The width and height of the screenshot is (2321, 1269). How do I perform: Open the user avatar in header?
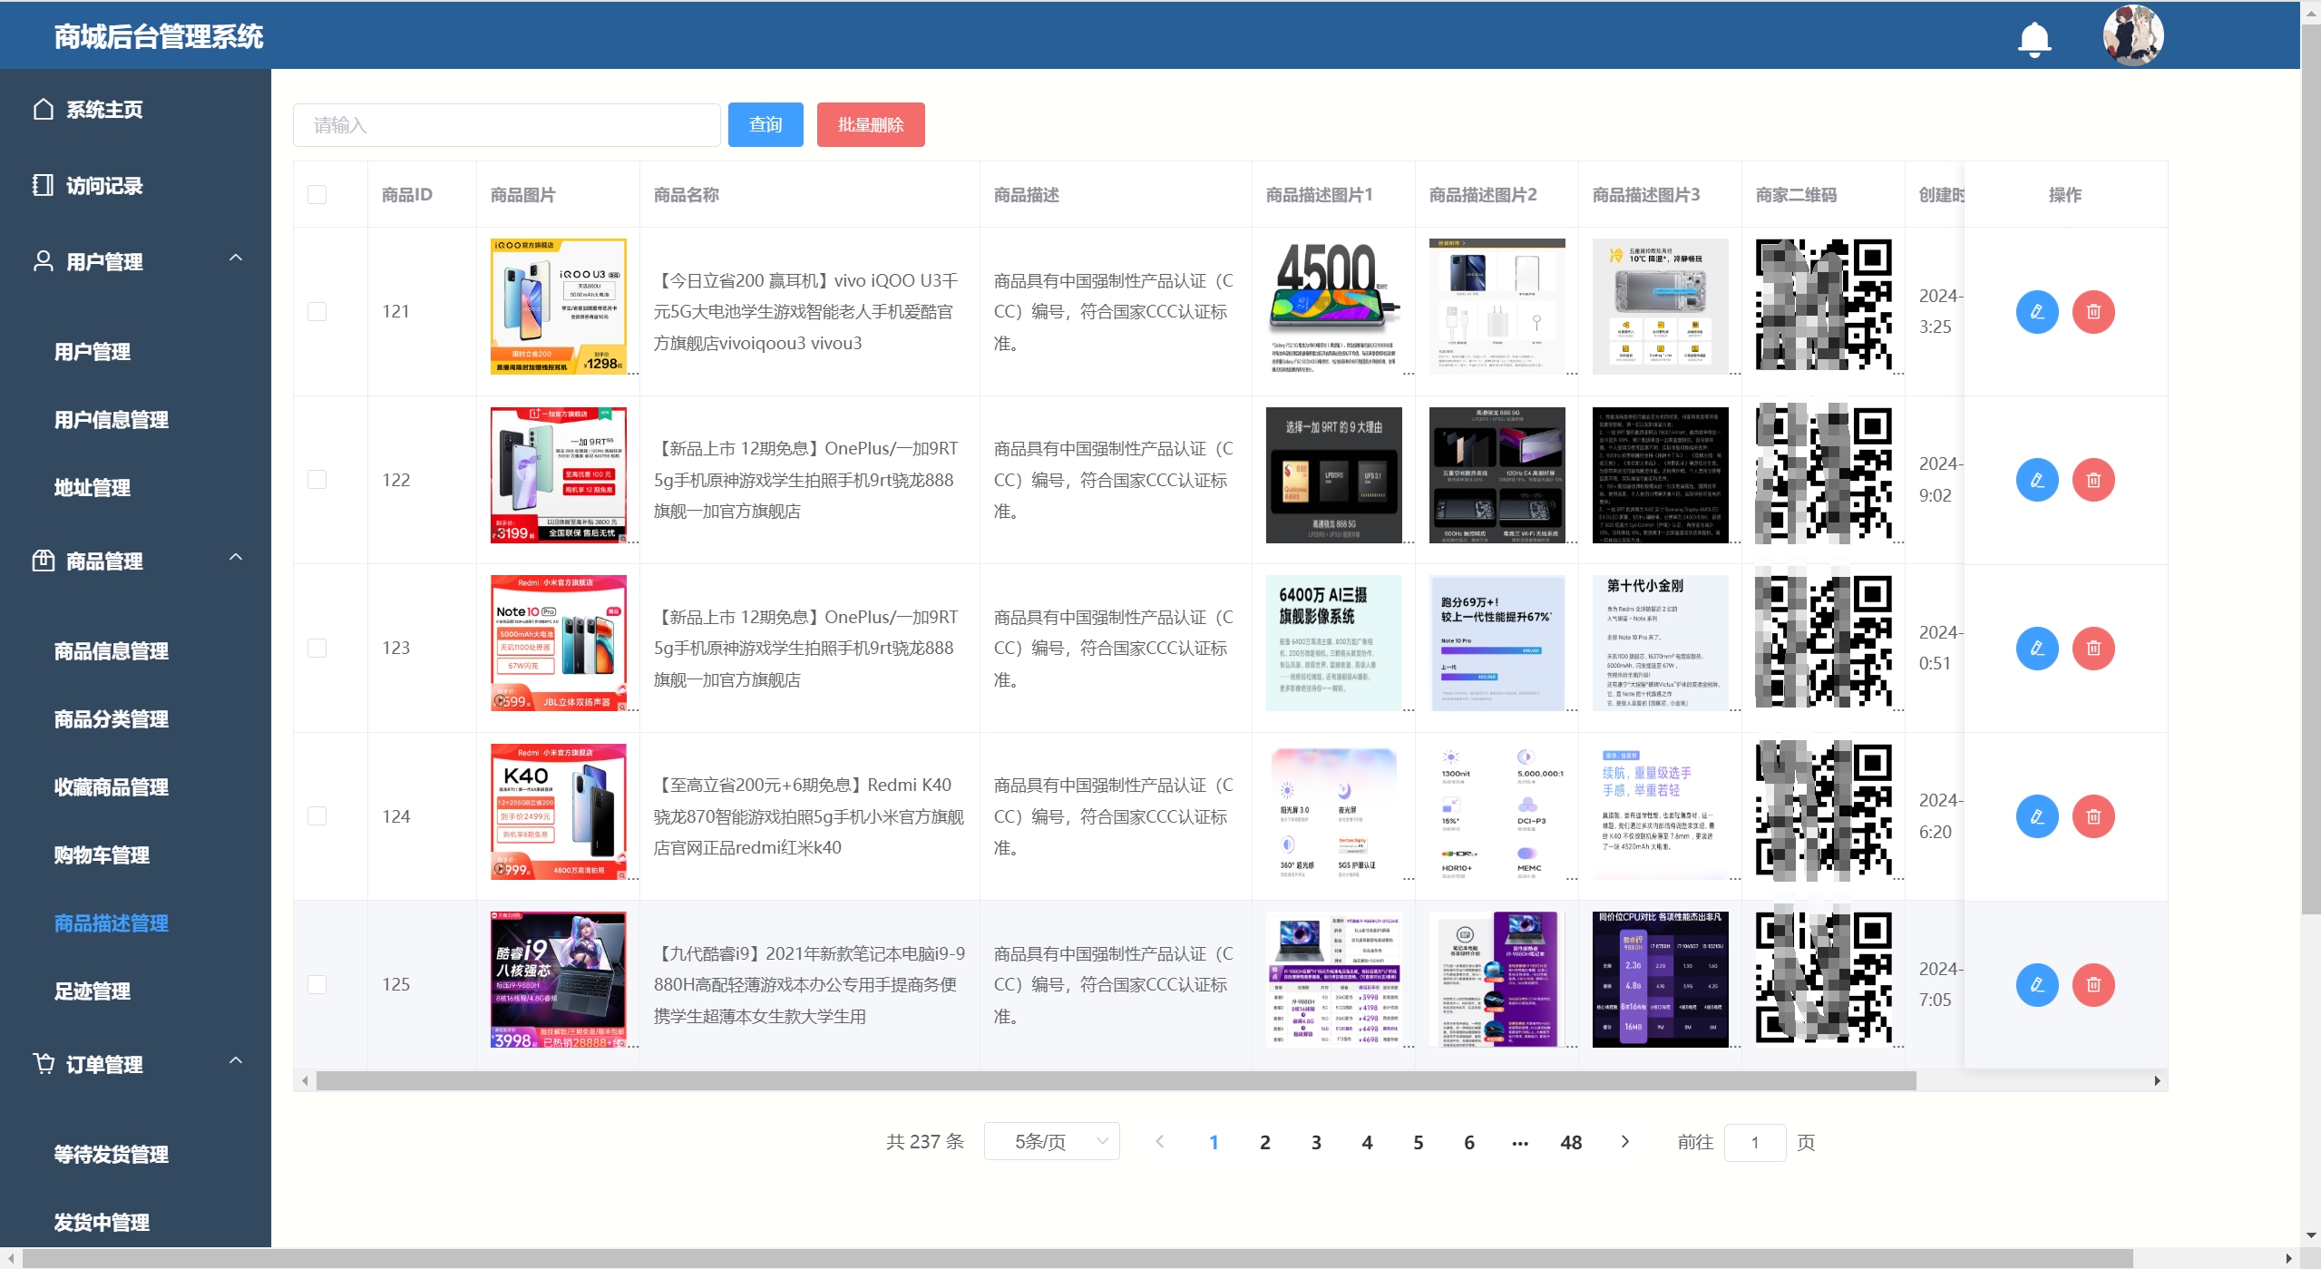(2132, 35)
